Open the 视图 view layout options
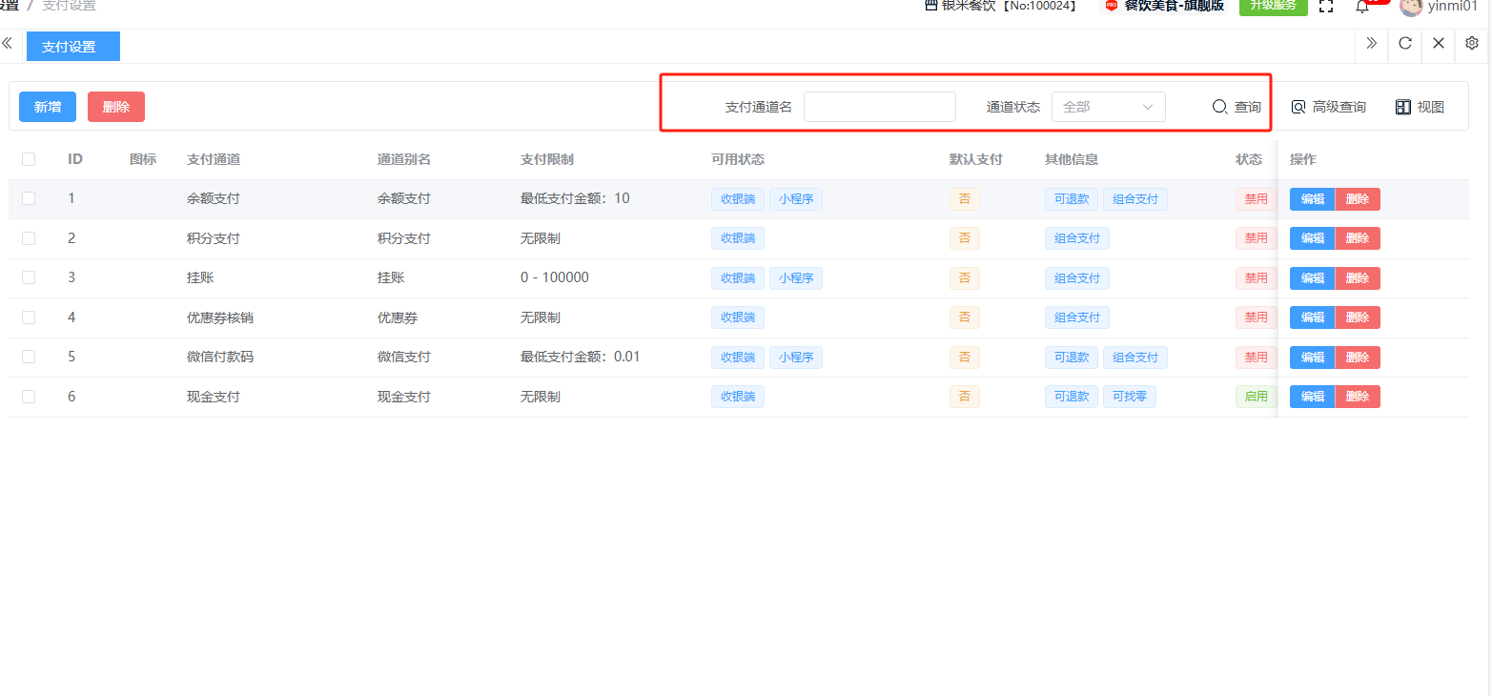The height and width of the screenshot is (696, 1492). point(1420,107)
